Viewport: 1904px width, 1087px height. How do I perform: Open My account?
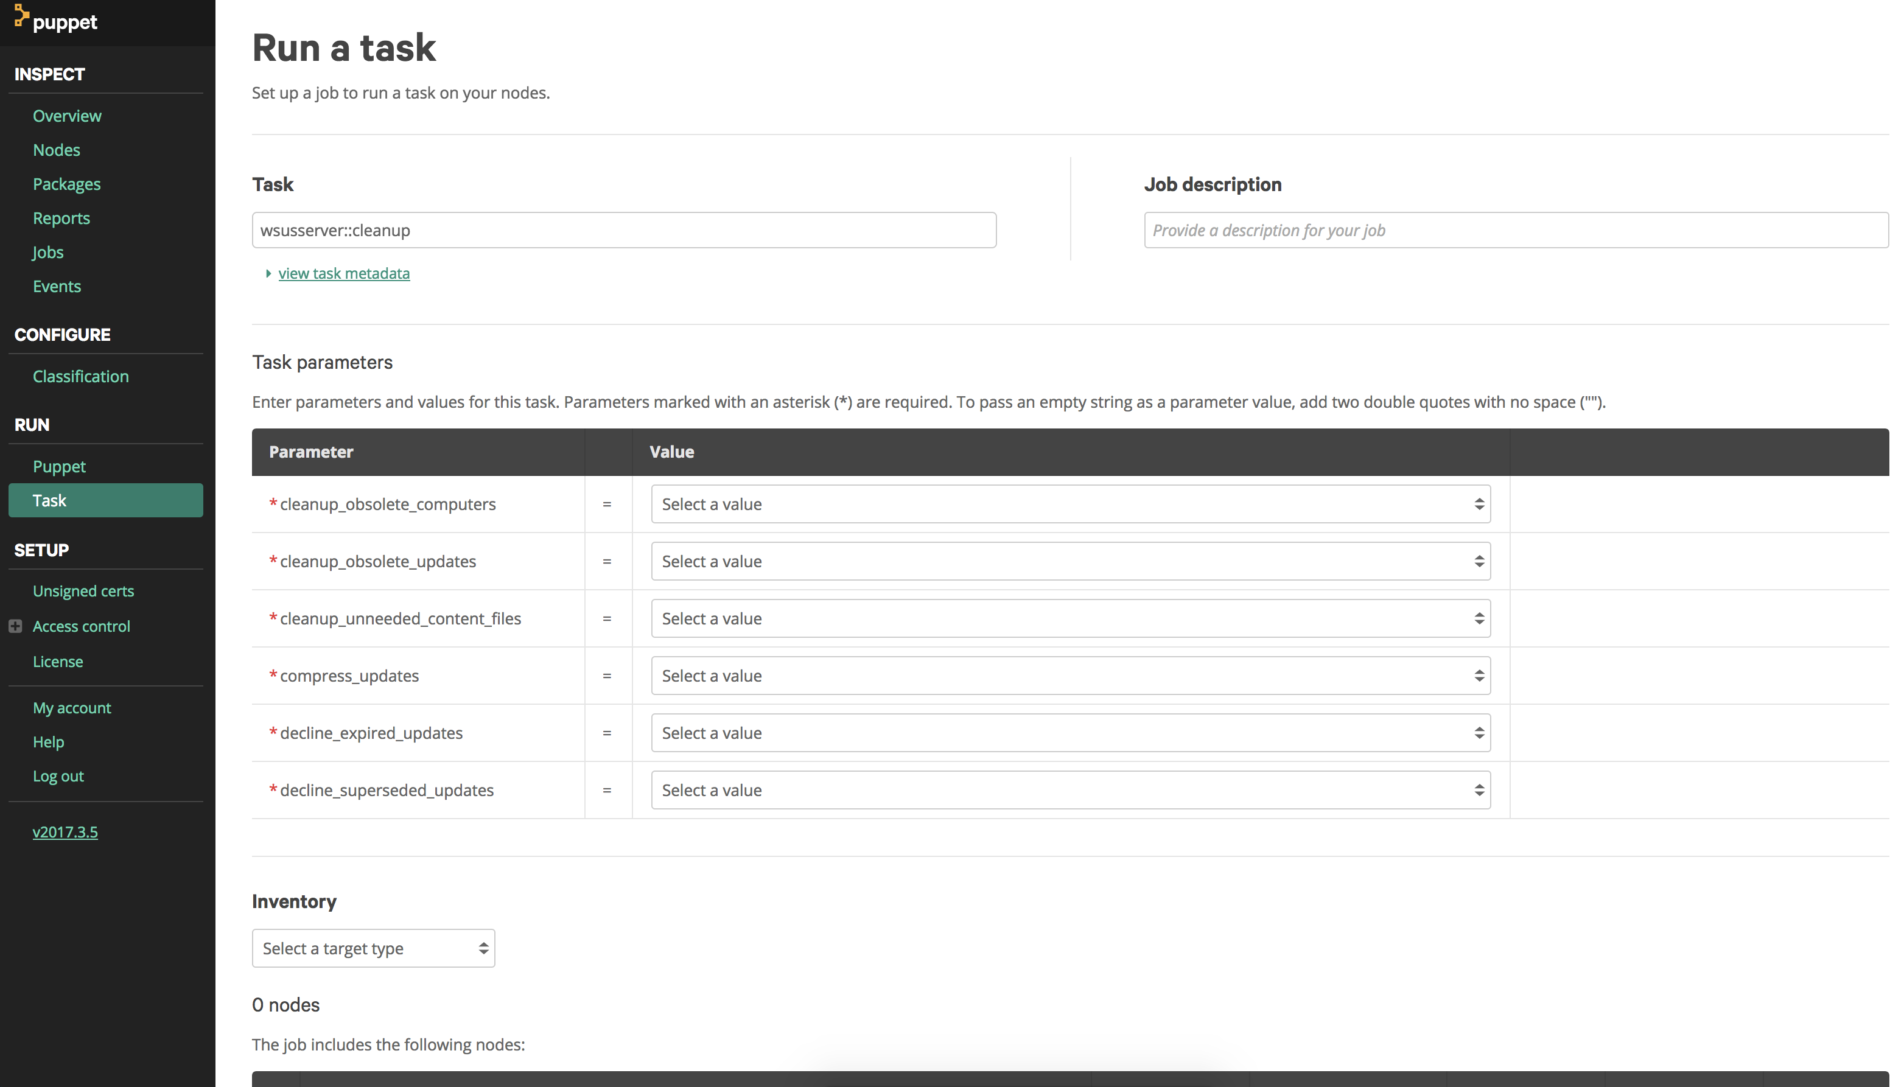[x=72, y=708]
